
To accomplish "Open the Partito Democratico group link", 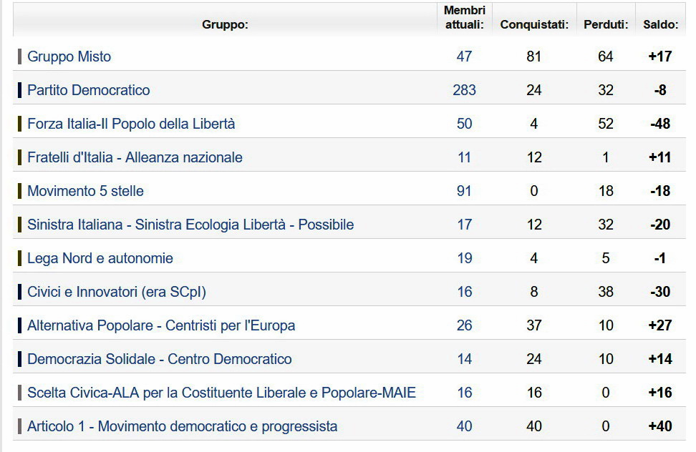I will tap(89, 90).
